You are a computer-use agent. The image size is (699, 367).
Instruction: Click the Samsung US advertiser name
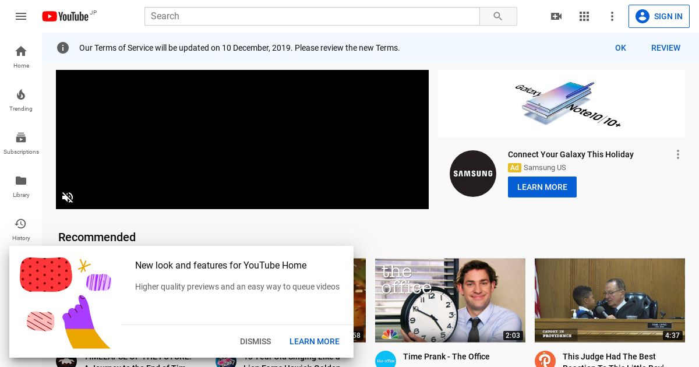click(x=545, y=168)
